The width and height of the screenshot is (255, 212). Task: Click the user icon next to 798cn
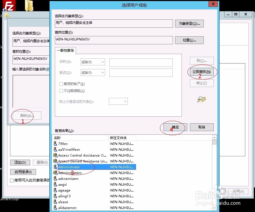[x=55, y=144]
